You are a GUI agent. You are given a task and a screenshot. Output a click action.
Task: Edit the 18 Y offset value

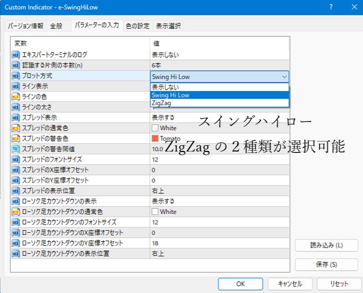219,243
